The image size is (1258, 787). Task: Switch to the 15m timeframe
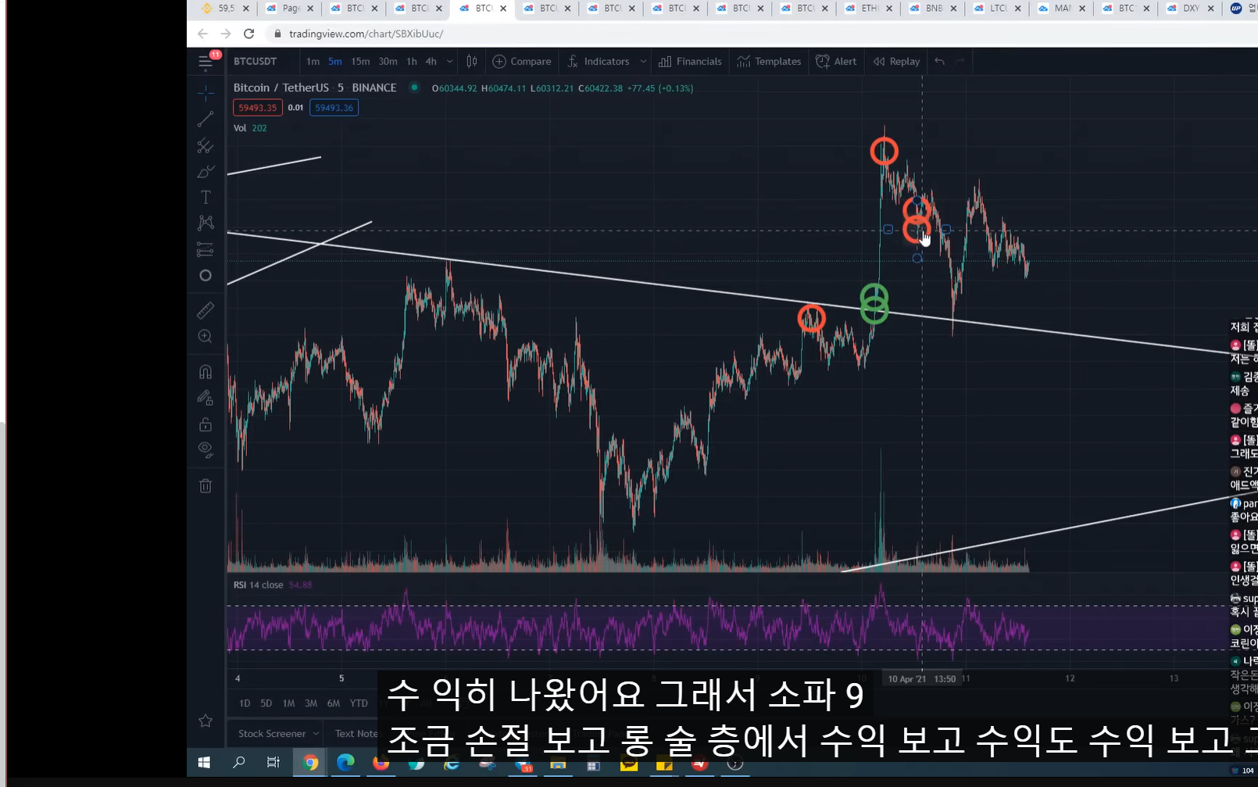click(x=360, y=61)
